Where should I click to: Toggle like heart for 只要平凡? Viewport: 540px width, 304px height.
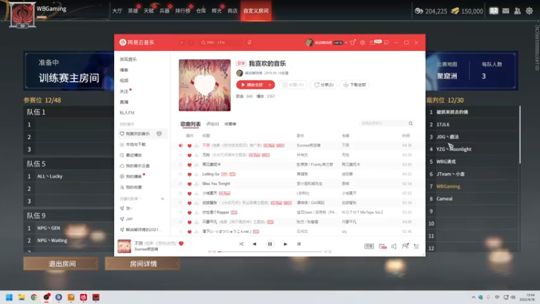click(x=190, y=222)
